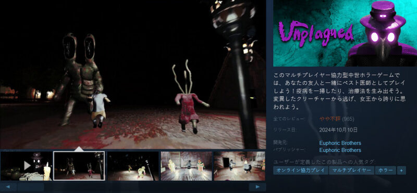Image resolution: width=417 pixels, height=193 pixels.
Task: Open the ホラー tag
Action: [386, 170]
